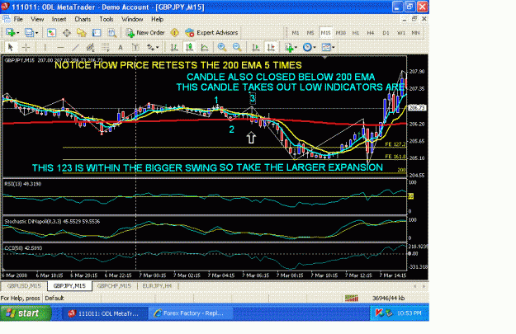Viewport: 516px width, 334px height.
Task: Toggle the Data Window icon
Action: click(x=67, y=32)
